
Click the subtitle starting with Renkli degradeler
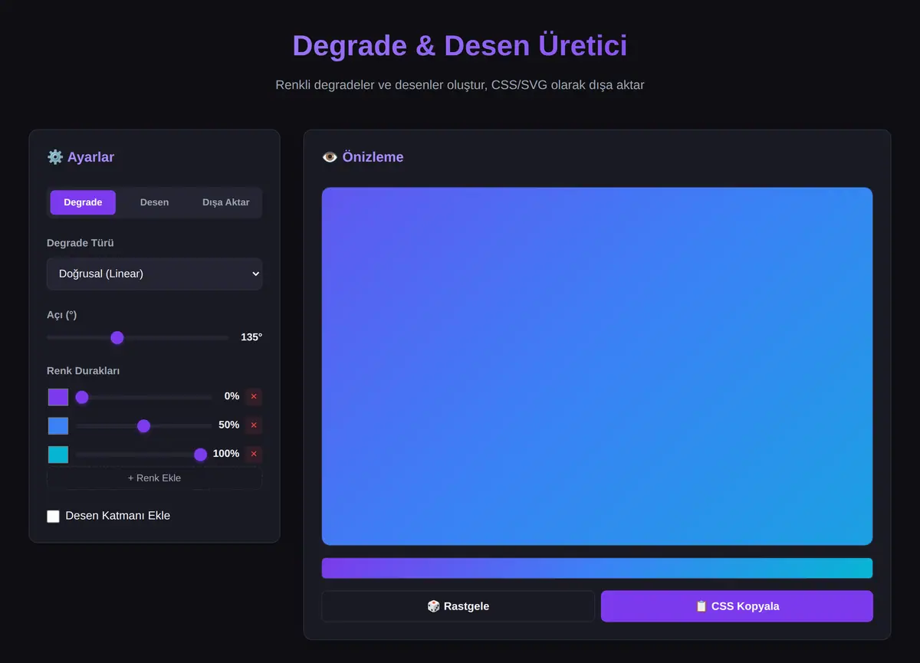pos(460,85)
